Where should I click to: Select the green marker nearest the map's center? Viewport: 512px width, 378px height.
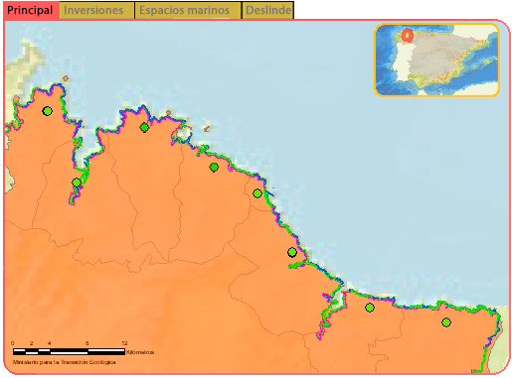257,193
